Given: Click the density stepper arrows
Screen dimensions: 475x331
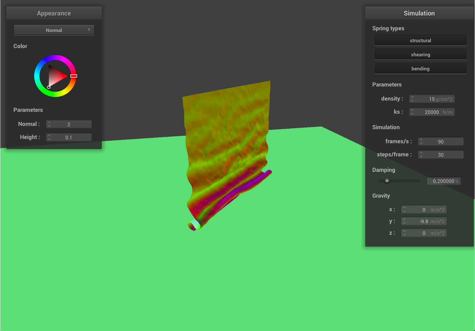Looking at the screenshot, I should 412,99.
